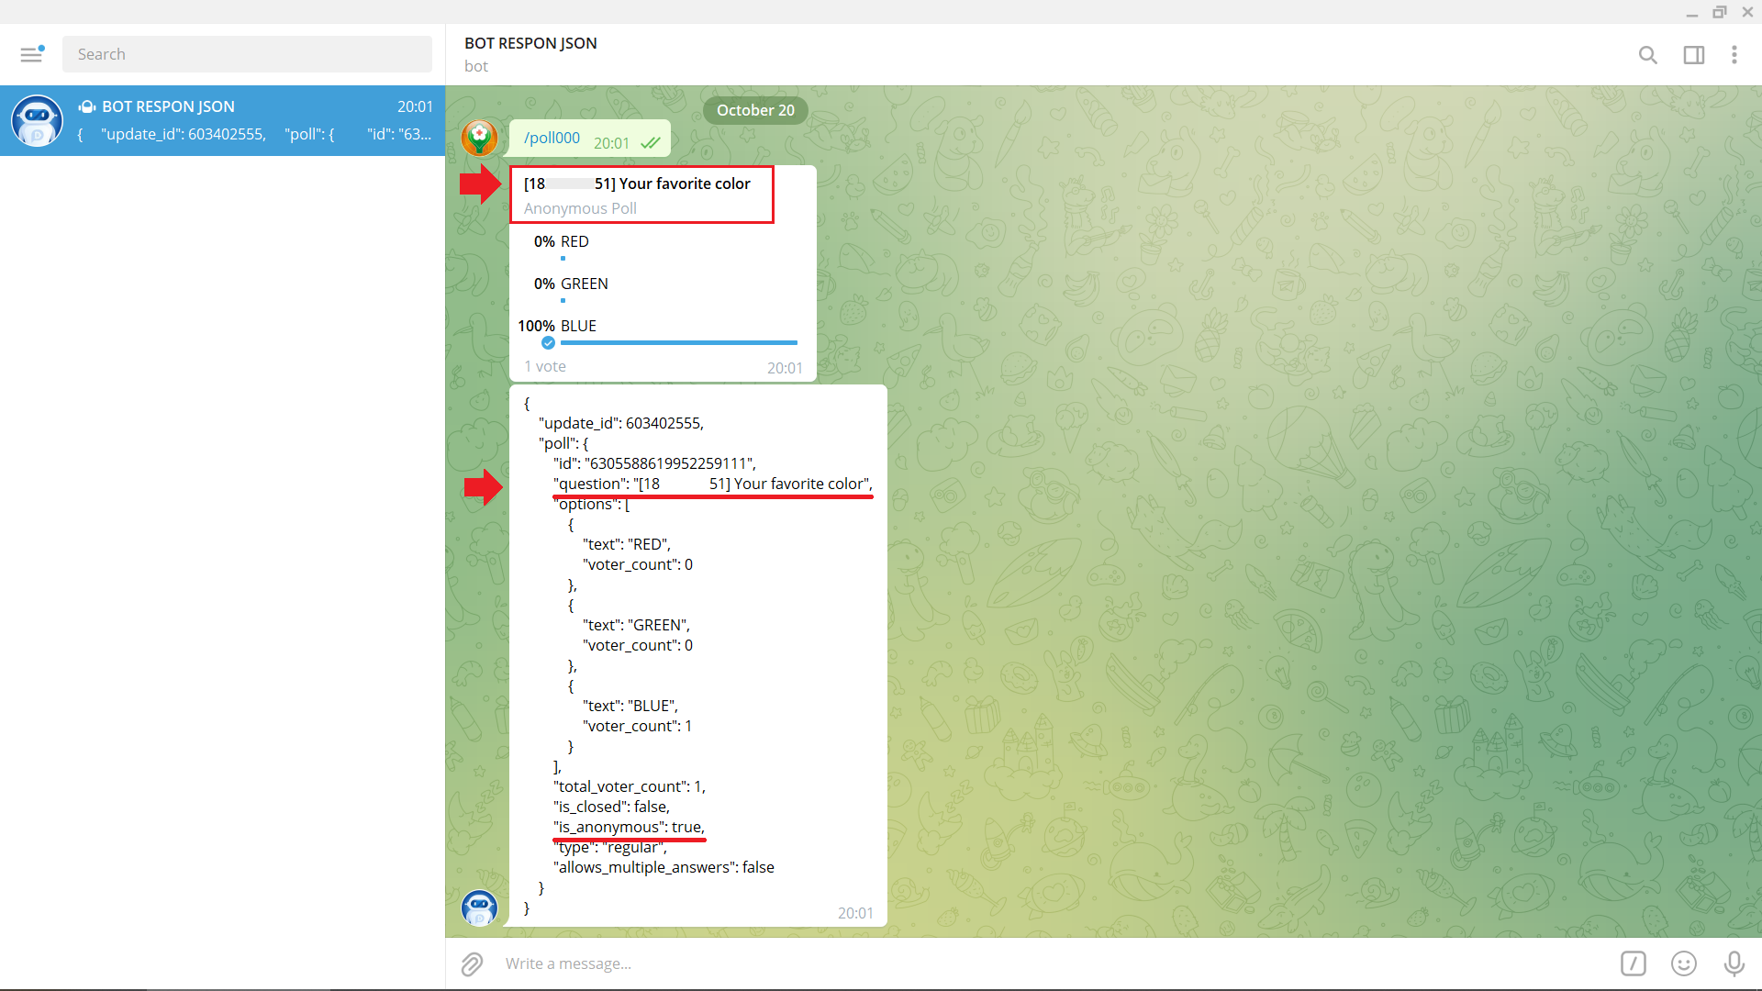This screenshot has height=991, width=1762.
Task: Click the magnifier search icon top right
Action: (x=1648, y=54)
